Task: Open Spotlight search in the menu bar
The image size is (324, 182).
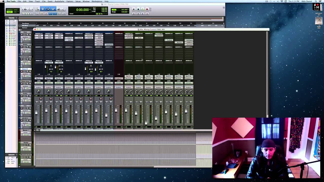Action: [x=316, y=2]
